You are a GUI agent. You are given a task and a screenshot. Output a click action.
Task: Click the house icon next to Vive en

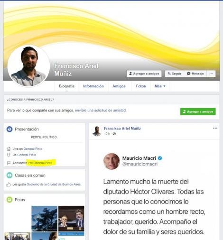click(9, 149)
